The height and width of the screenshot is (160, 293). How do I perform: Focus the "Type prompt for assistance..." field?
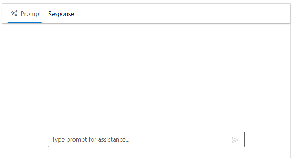coord(138,139)
